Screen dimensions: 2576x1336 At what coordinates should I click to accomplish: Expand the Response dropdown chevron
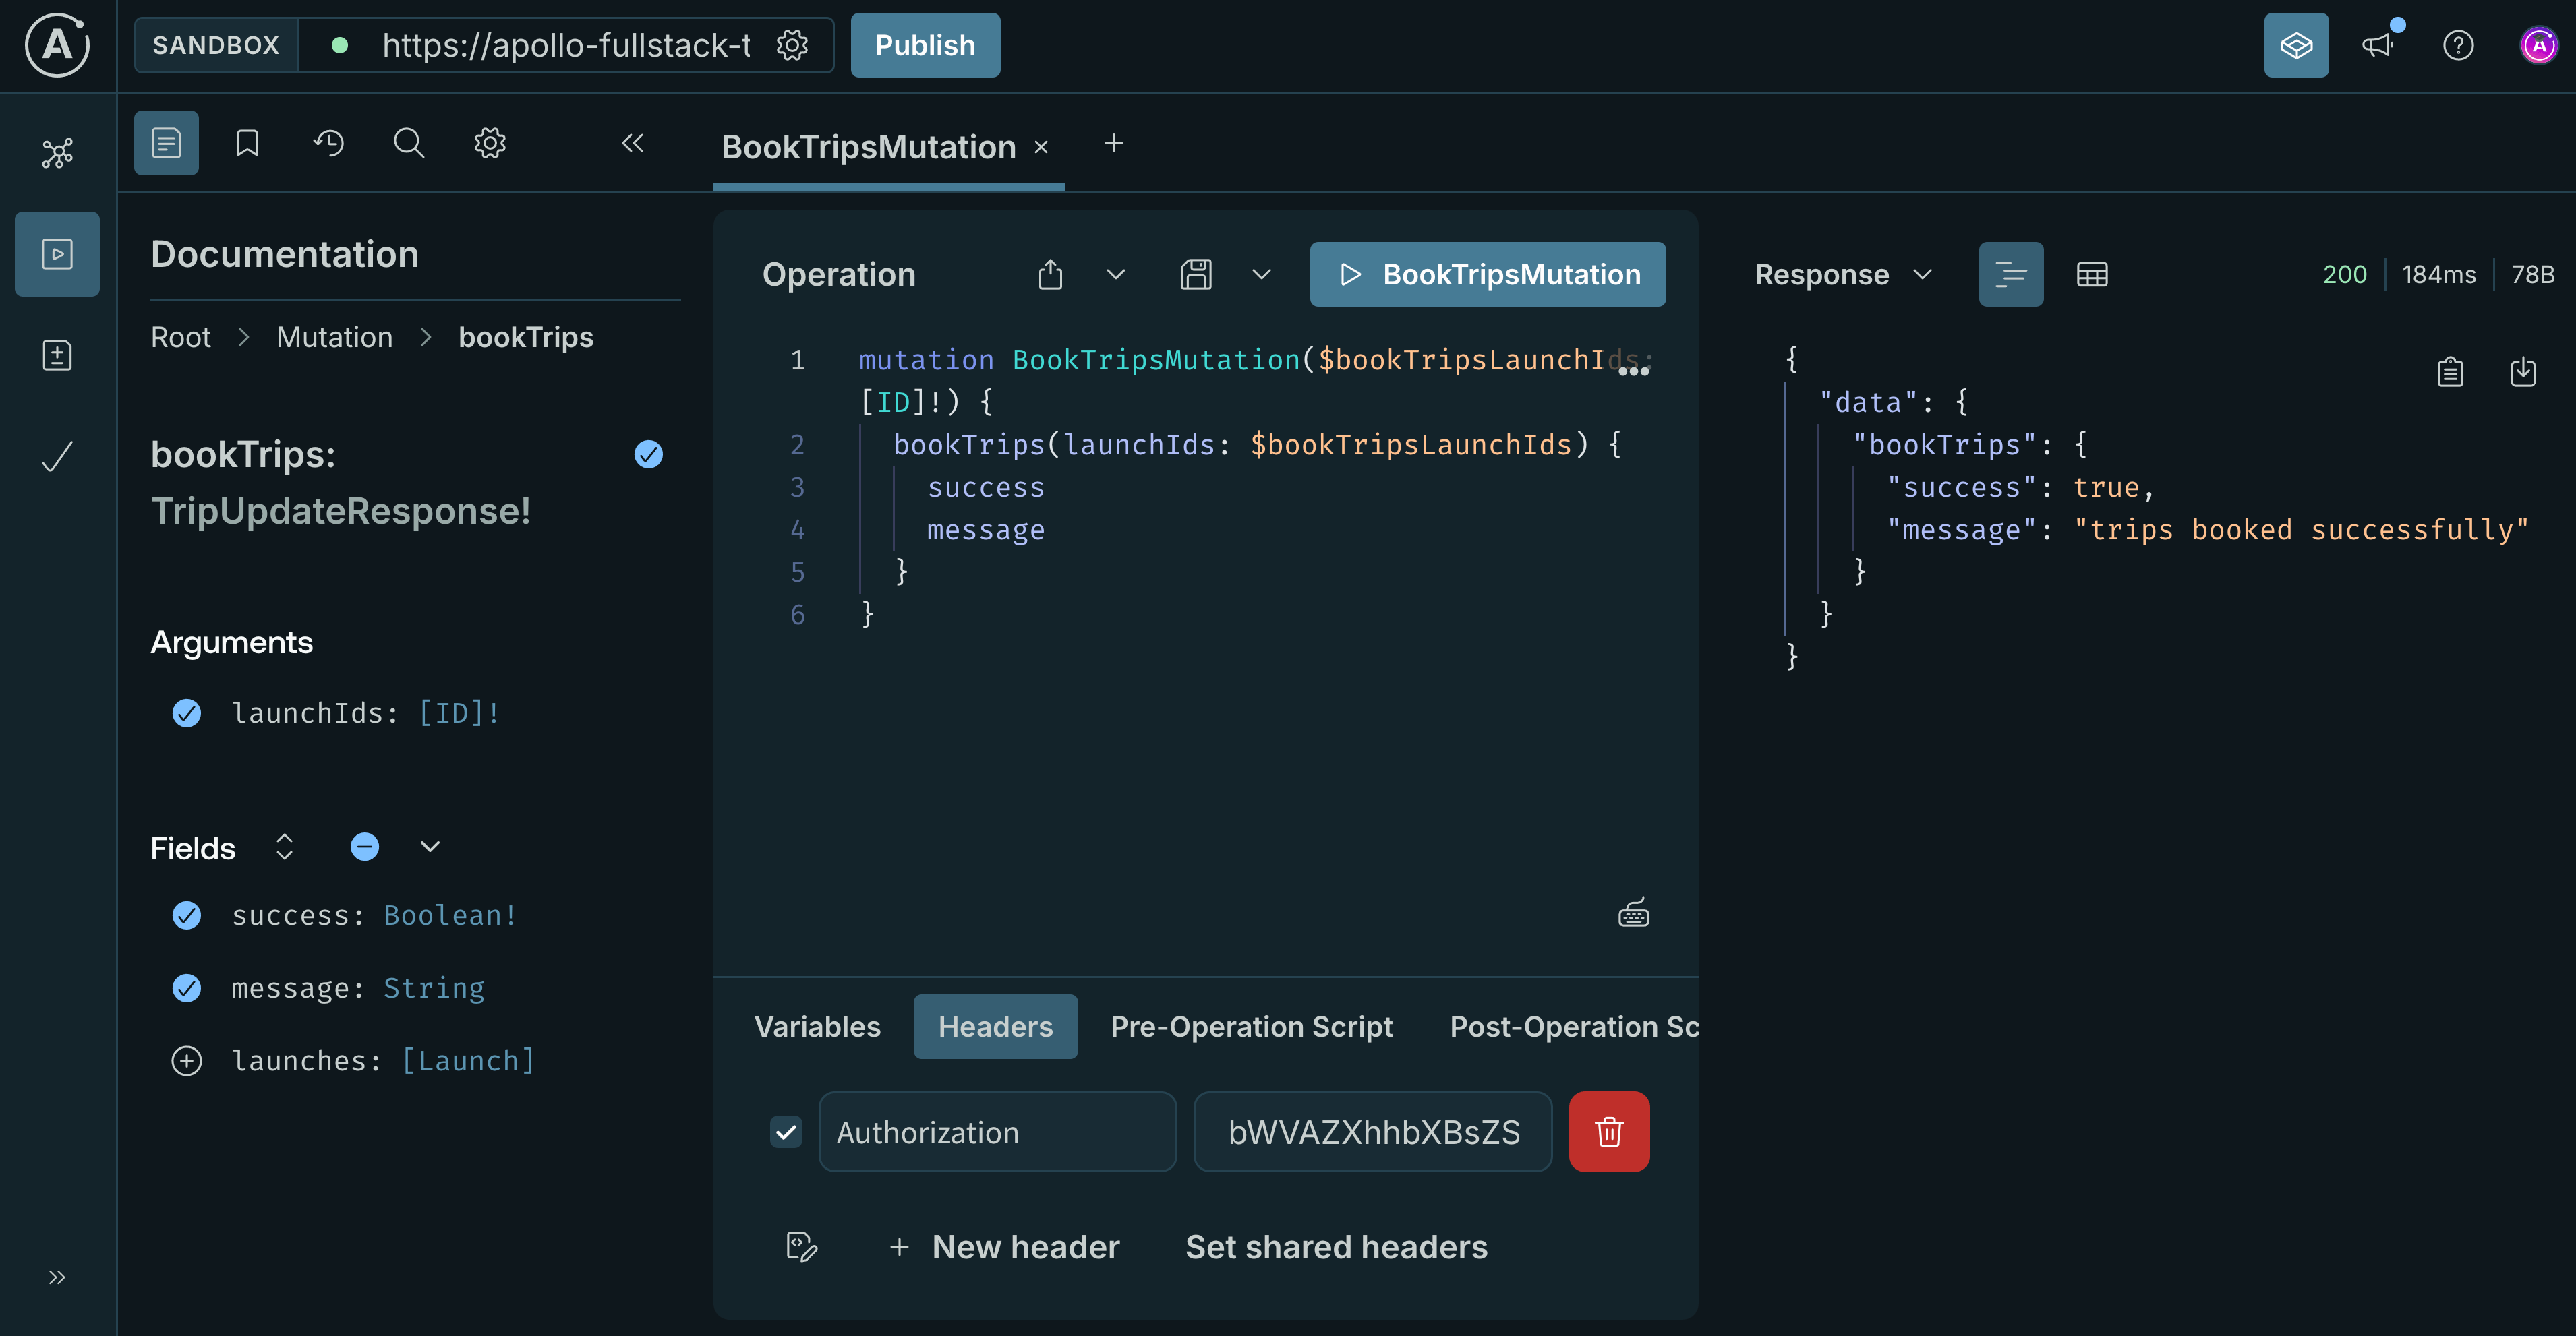pyautogui.click(x=1922, y=274)
